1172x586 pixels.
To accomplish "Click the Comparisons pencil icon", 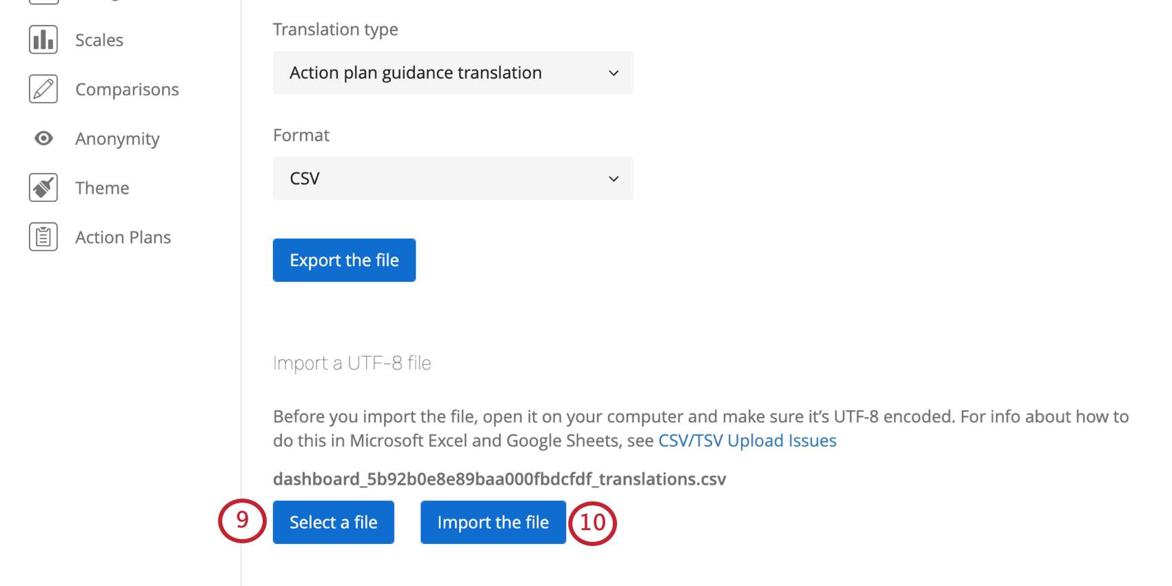I will [x=43, y=89].
